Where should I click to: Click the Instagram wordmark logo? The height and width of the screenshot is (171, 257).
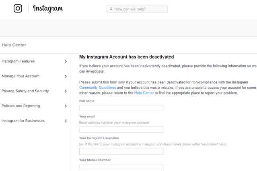point(48,8)
